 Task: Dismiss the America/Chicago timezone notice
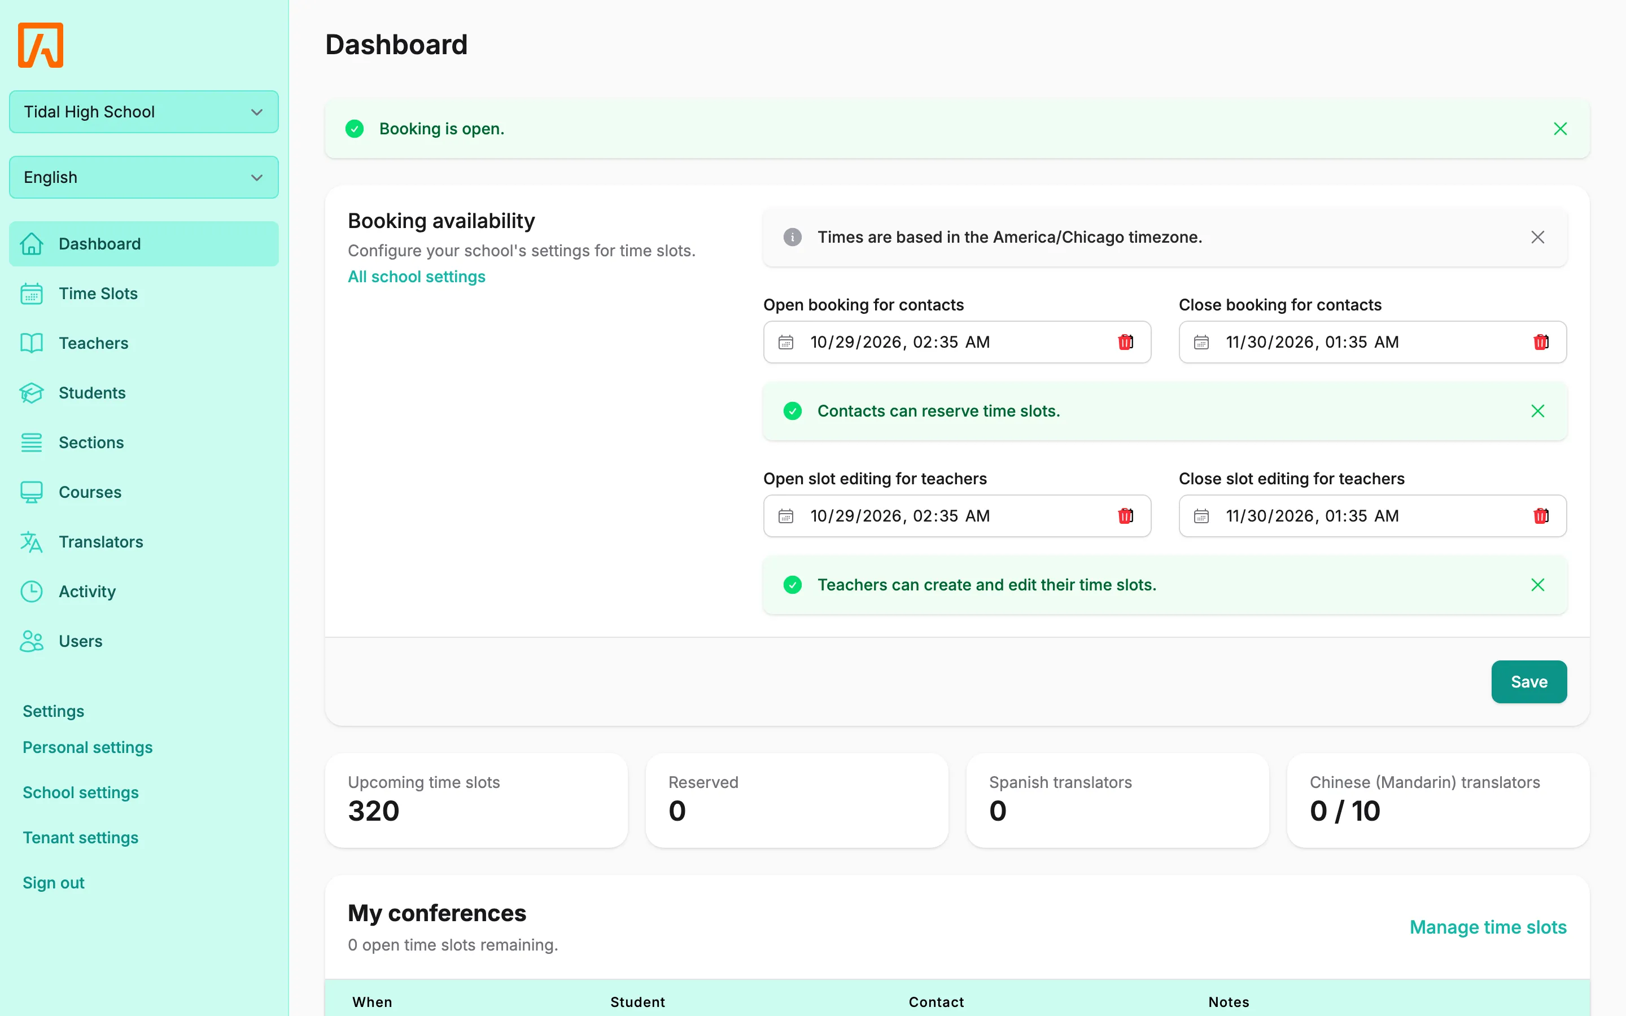[1537, 237]
